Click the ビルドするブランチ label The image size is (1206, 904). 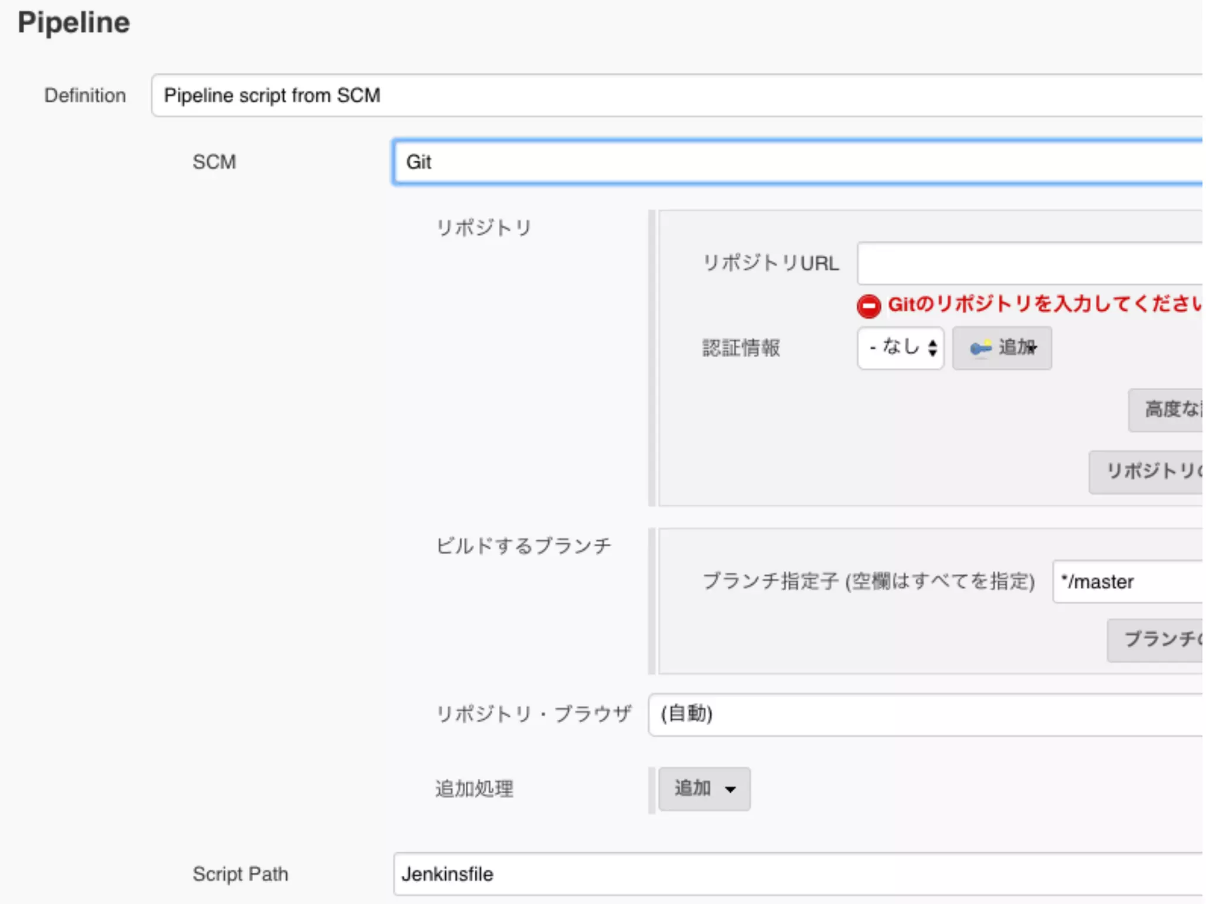click(x=524, y=546)
